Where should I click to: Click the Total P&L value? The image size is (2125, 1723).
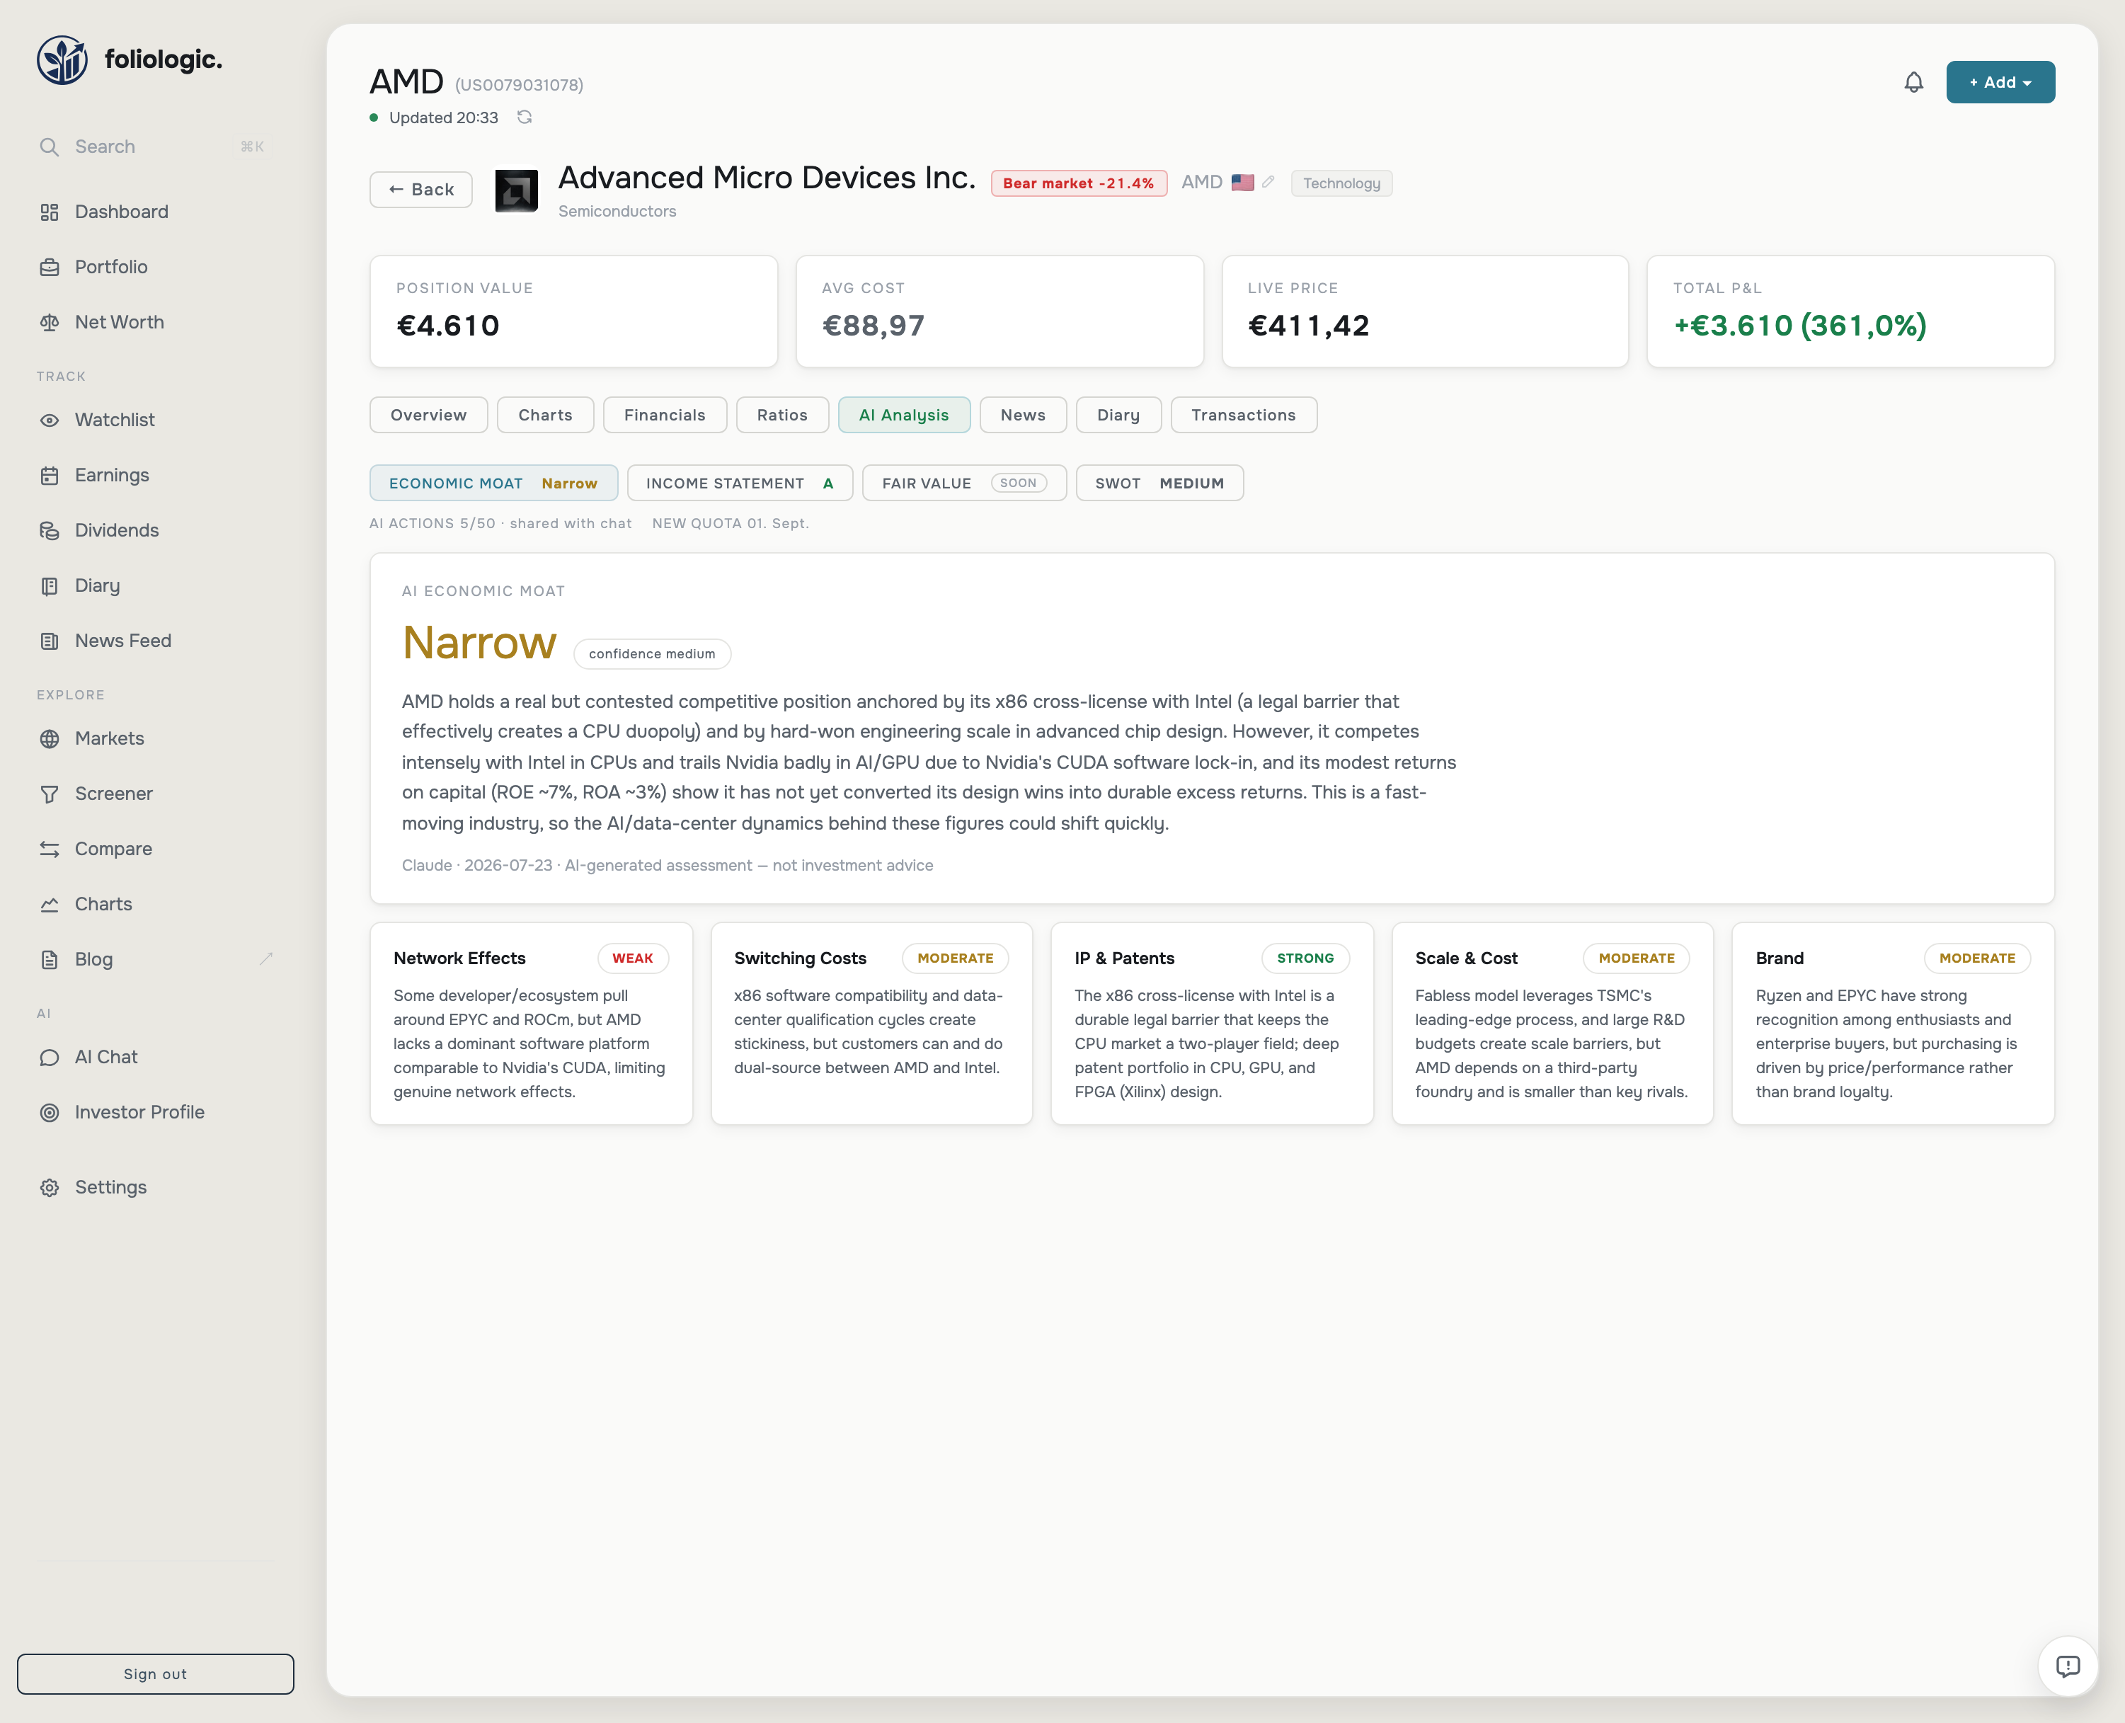(x=1799, y=326)
